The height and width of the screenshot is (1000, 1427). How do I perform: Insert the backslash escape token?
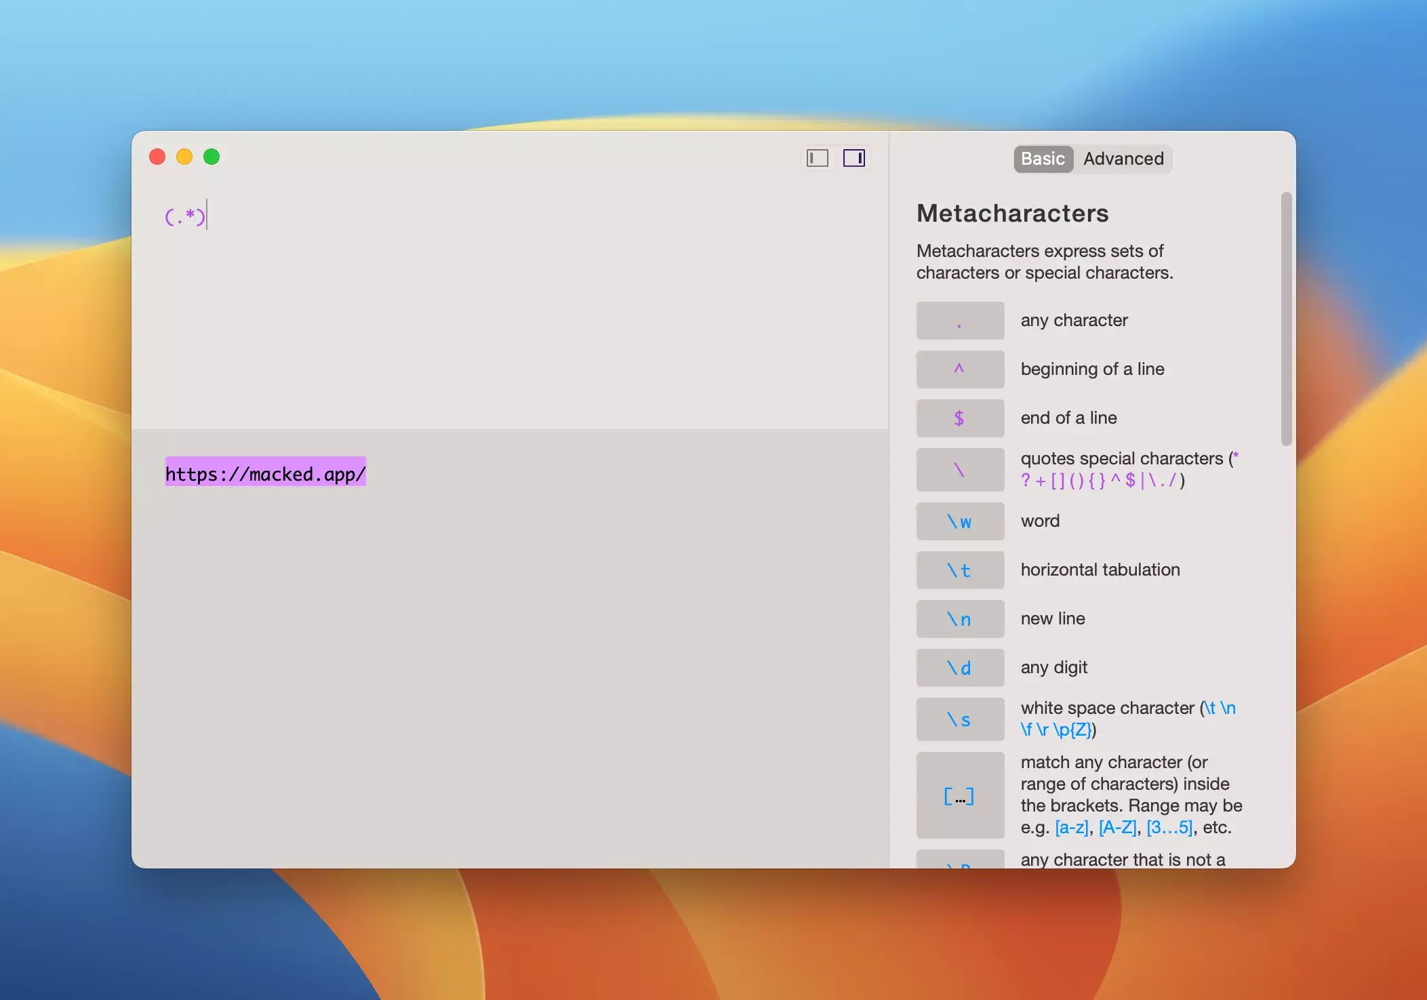coord(959,470)
